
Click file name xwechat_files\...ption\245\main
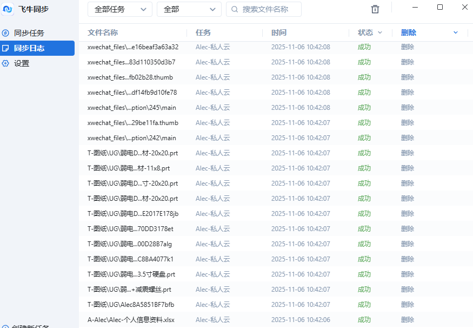pos(131,108)
